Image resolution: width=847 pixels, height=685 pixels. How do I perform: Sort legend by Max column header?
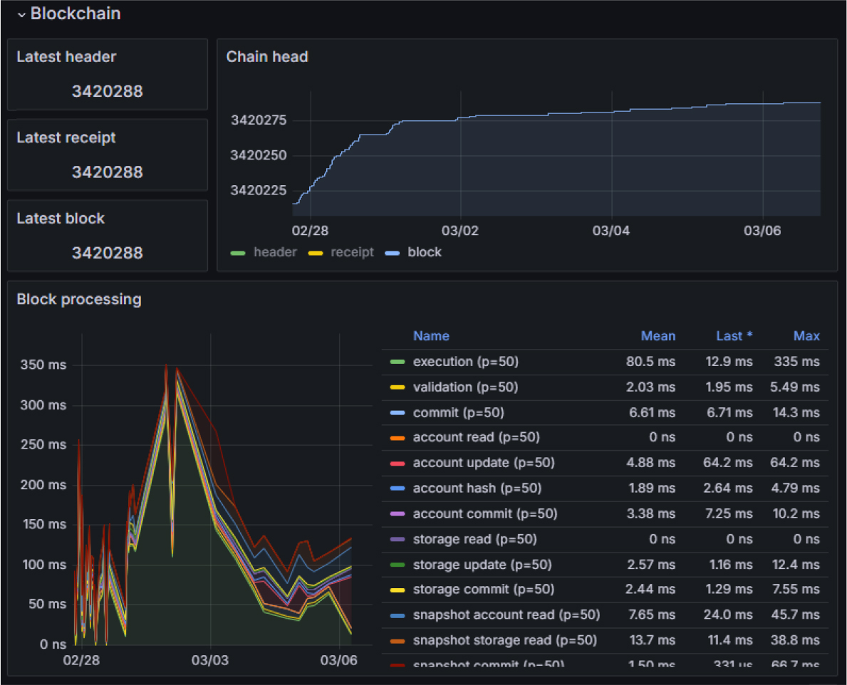coord(806,336)
